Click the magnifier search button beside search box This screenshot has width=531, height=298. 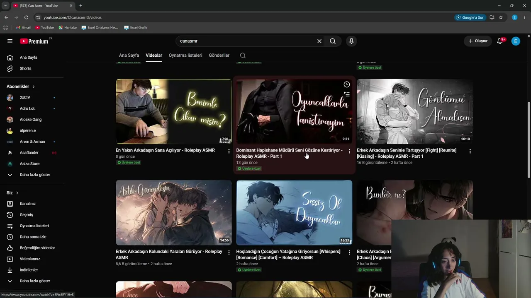point(333,41)
